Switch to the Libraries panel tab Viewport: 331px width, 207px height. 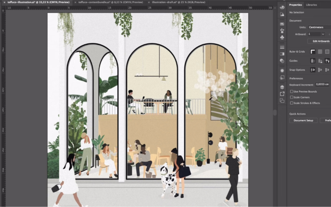[x=311, y=5]
